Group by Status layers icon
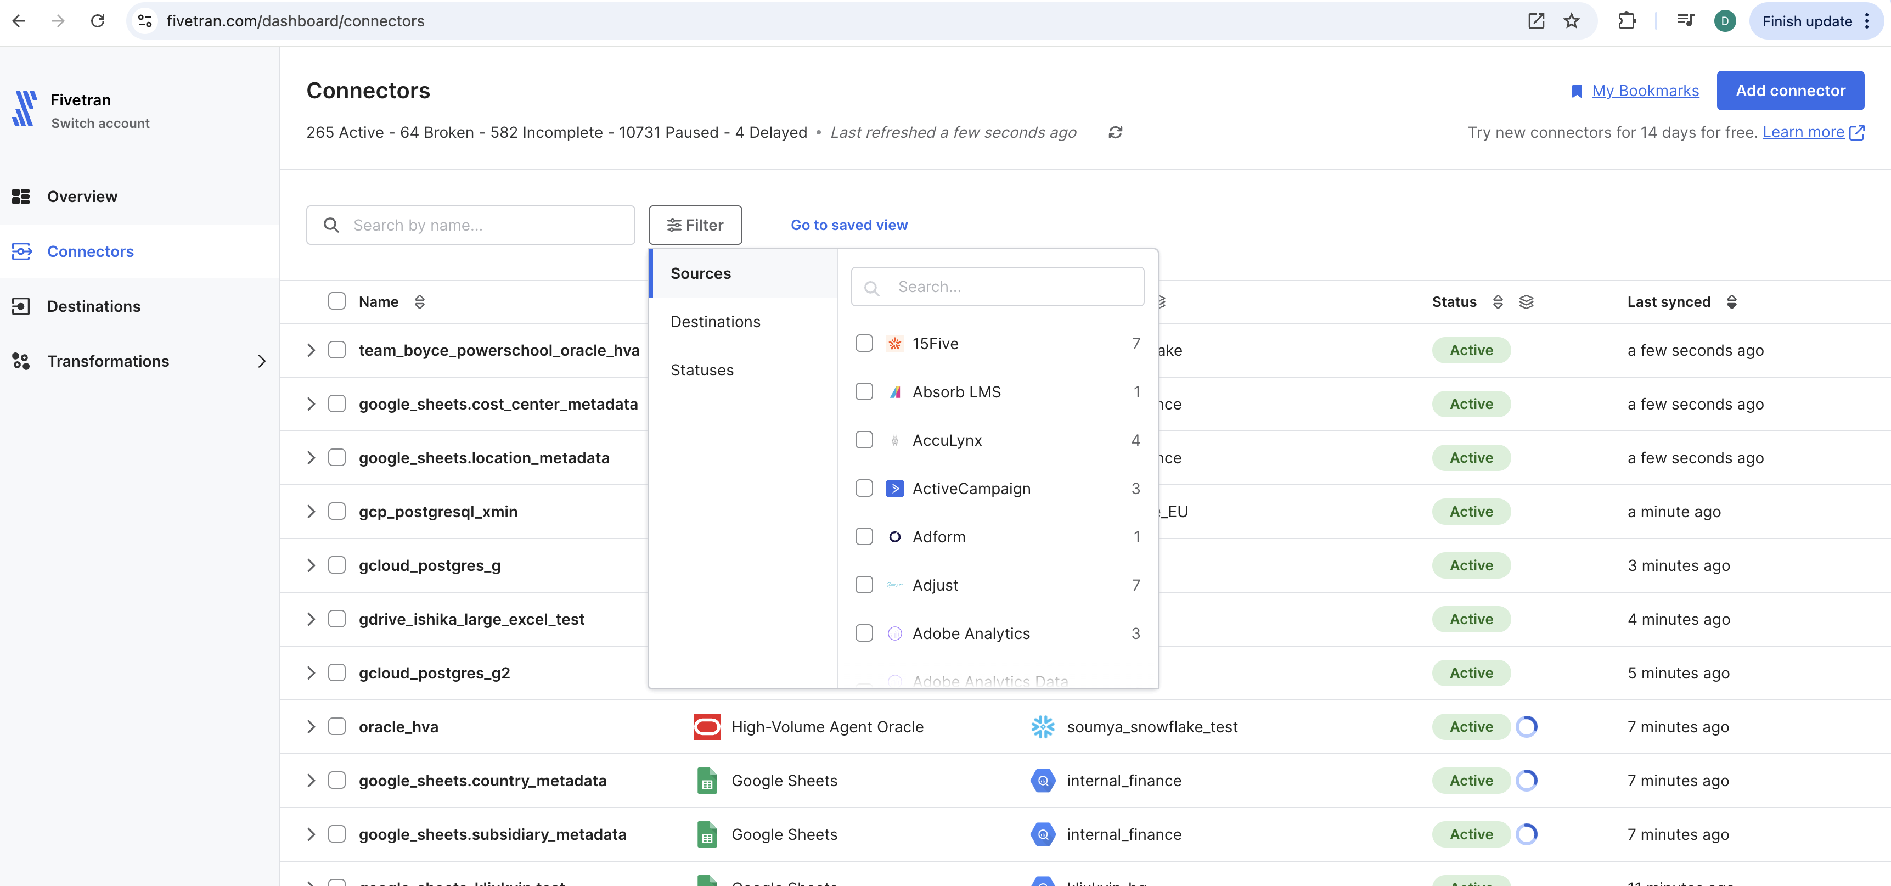 click(1526, 302)
